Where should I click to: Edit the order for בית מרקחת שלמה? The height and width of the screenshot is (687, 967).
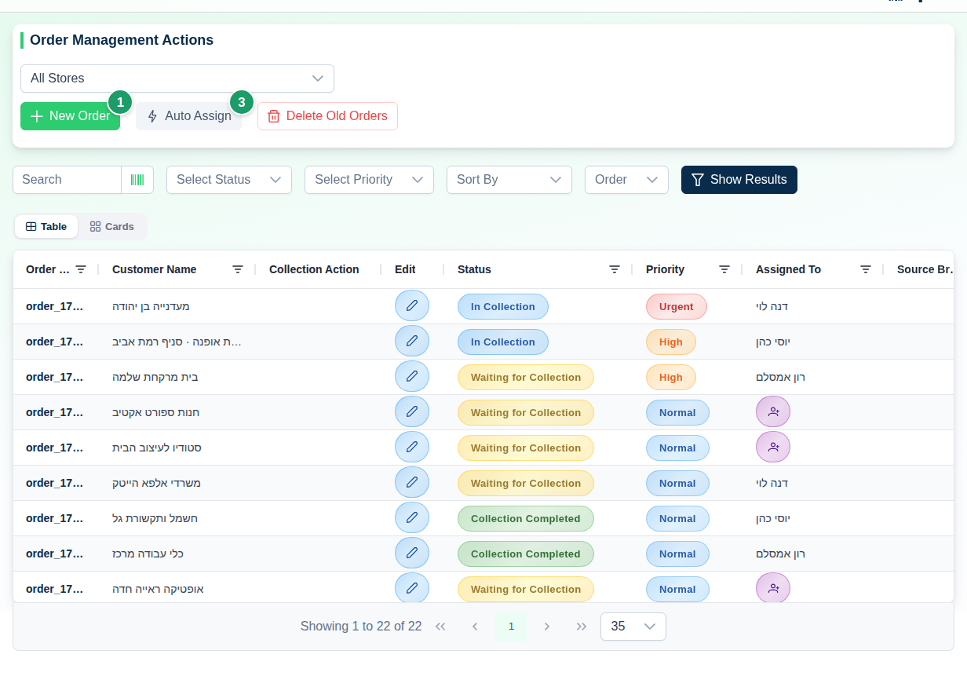point(412,377)
